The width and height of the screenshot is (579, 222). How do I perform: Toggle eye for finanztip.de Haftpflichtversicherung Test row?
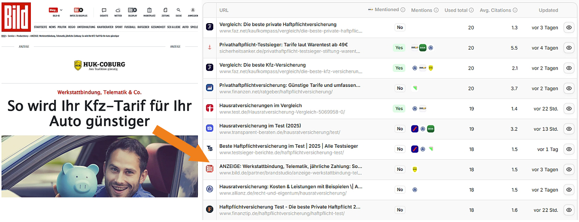pyautogui.click(x=569, y=210)
